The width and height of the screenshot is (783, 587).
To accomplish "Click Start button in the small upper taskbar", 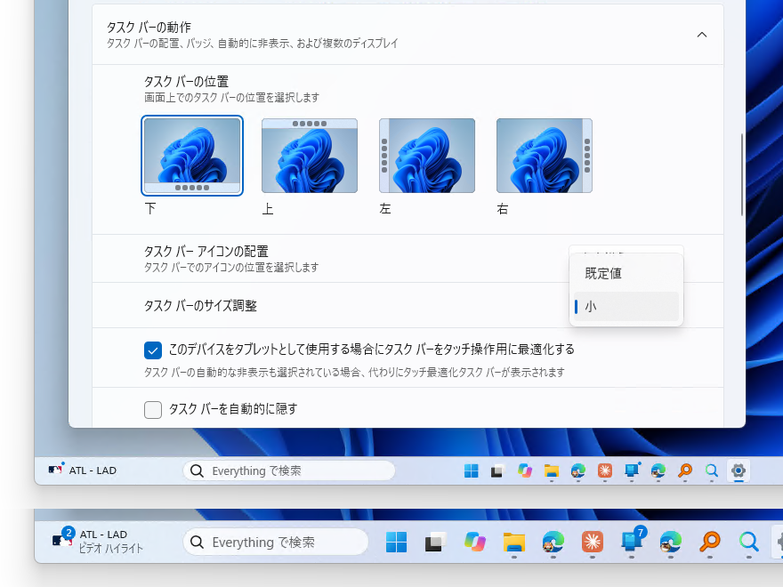I will click(471, 470).
